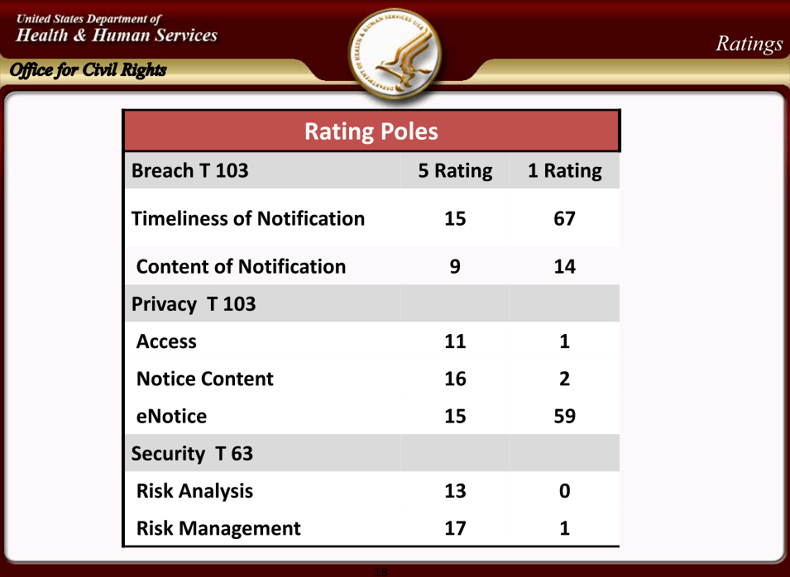
Task: Click the value 13 for Risk Analysis
Action: [456, 491]
